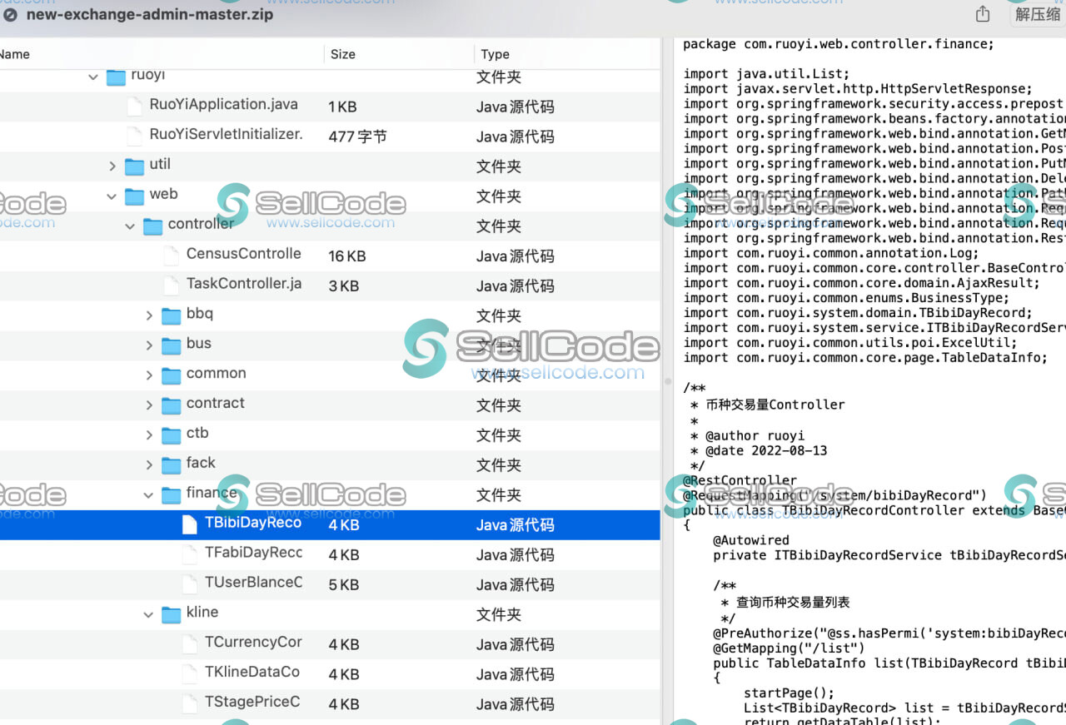Screen dimensions: 1066x725
Task: Select the TUserBlanceC file icon
Action: (189, 584)
